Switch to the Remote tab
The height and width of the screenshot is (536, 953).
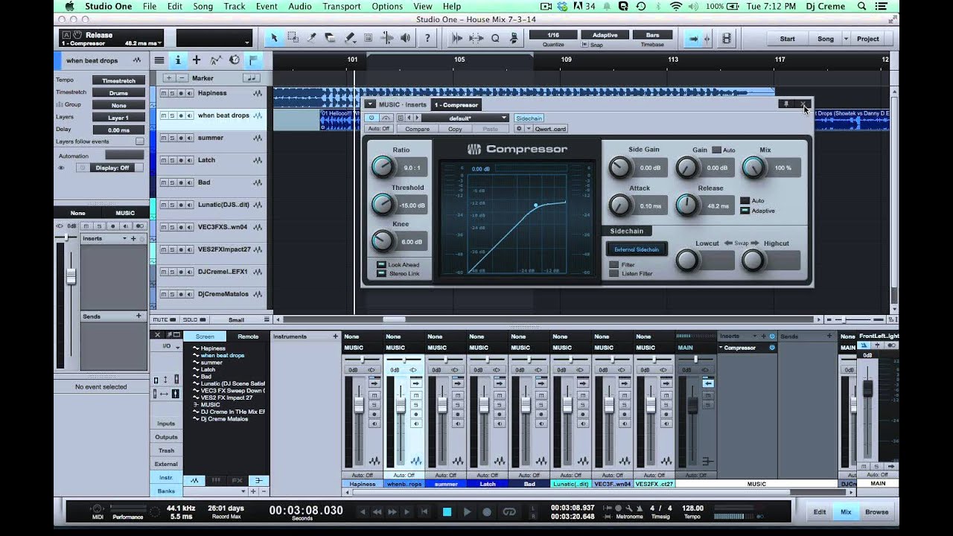coord(248,336)
